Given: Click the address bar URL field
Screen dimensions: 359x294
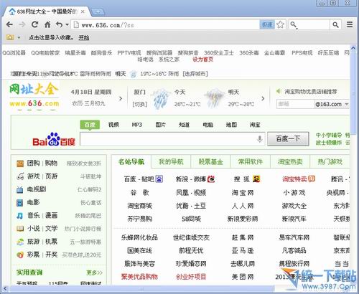Looking at the screenshot, I should coord(165,24).
